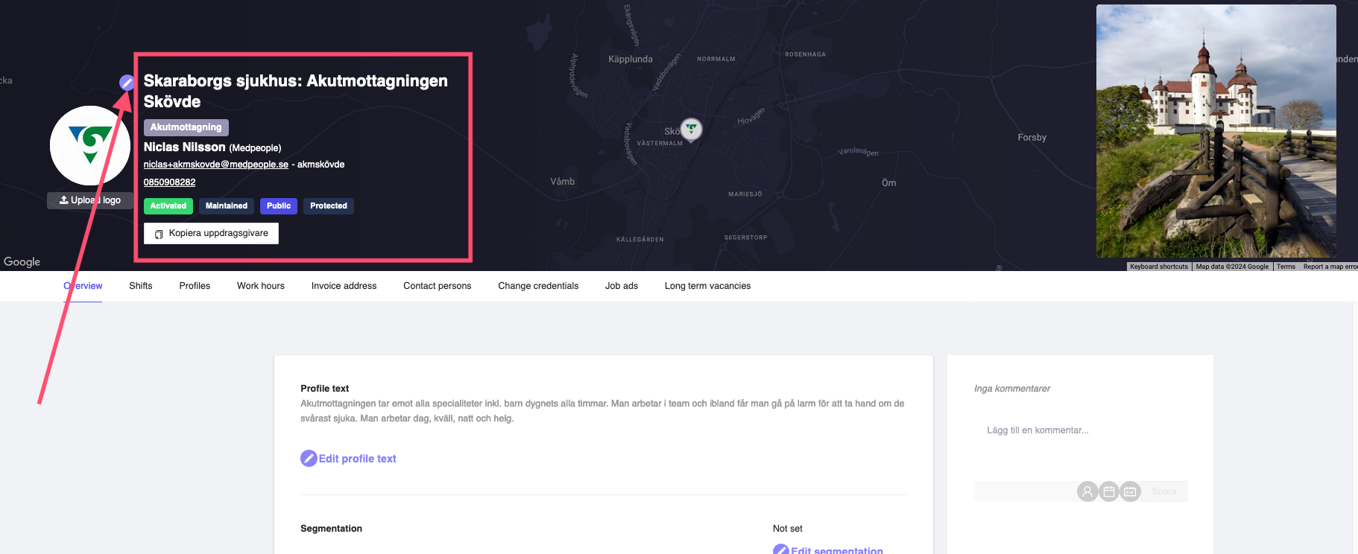The image size is (1358, 554).
Task: Click Report a map error link
Action: pyautogui.click(x=1330, y=267)
